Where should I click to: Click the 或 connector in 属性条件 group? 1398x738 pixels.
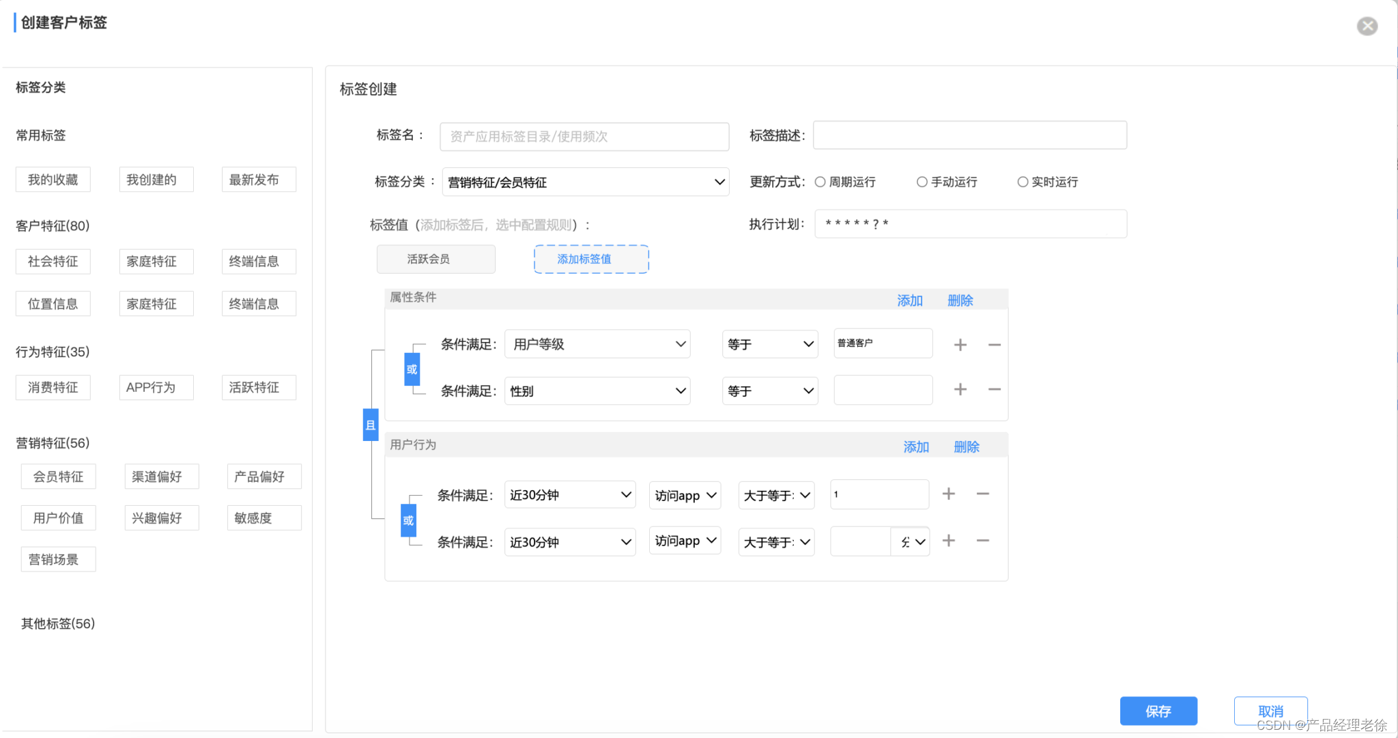pos(412,369)
